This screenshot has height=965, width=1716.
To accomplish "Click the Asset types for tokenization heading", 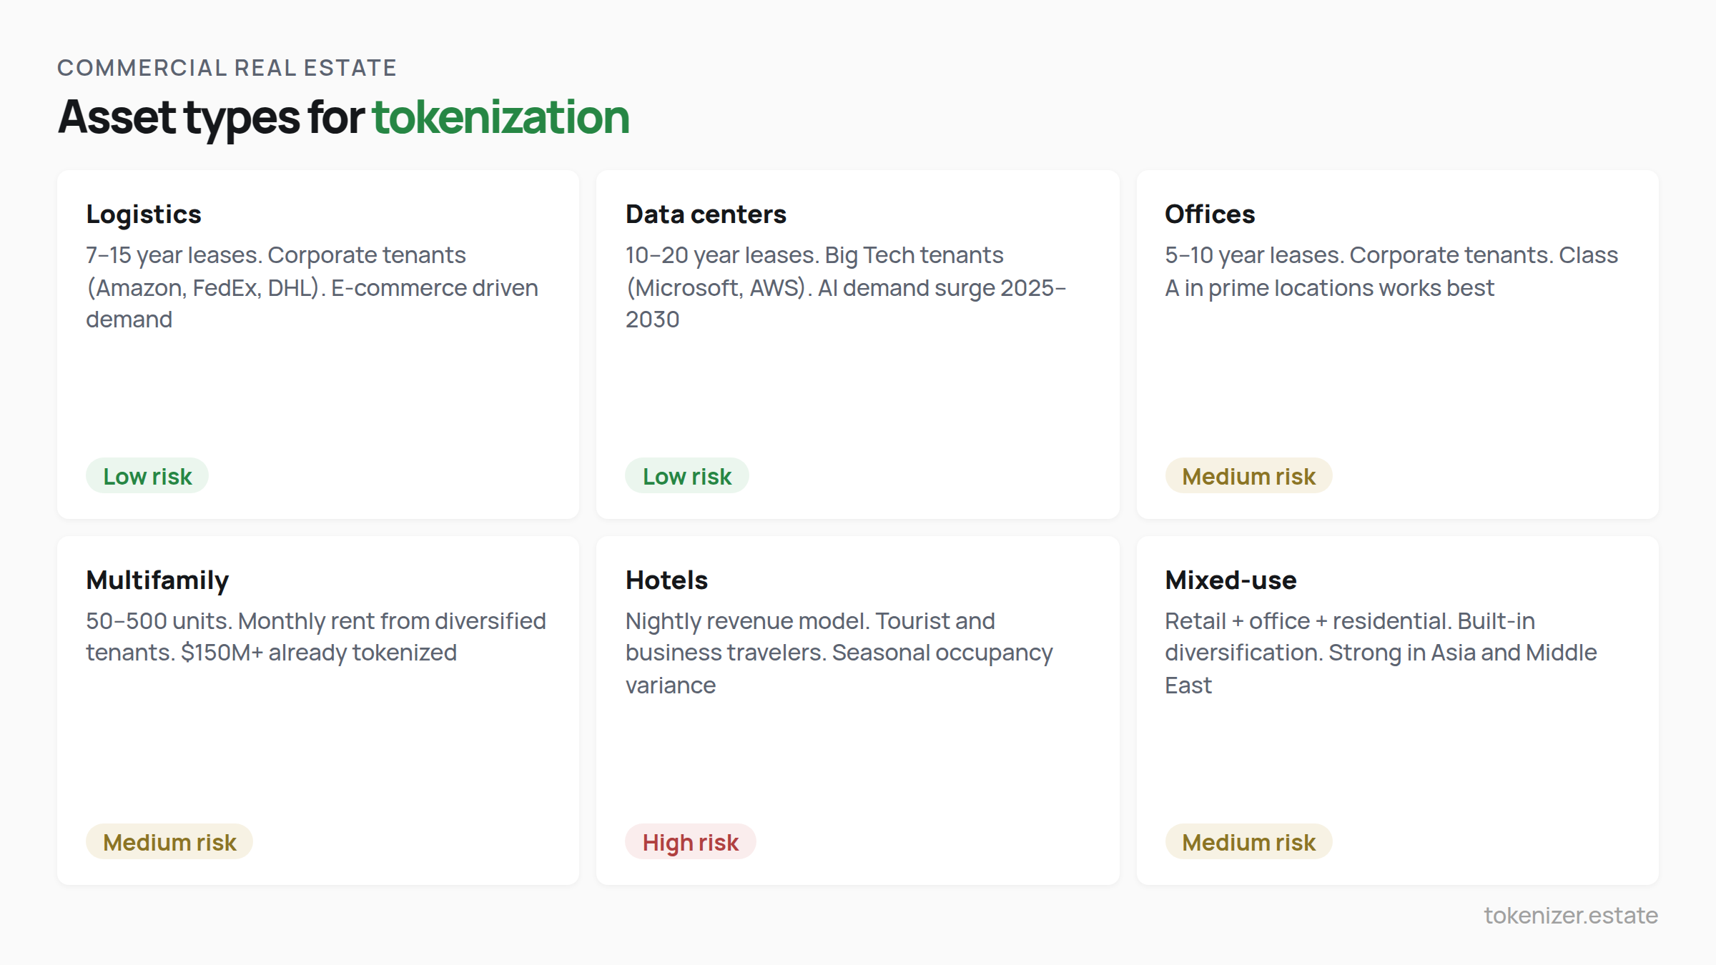I will (x=343, y=117).
